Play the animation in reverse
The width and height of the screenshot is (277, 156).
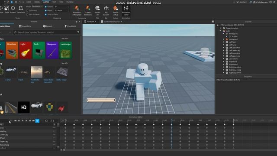click(23, 121)
